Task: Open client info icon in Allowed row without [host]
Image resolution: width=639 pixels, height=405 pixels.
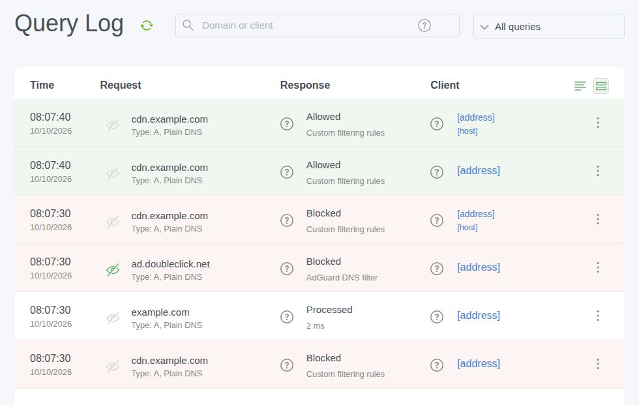Action: pos(437,172)
